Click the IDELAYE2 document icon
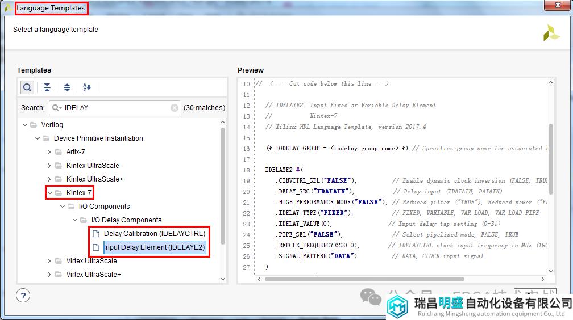The height and width of the screenshot is (320, 573). tap(96, 247)
